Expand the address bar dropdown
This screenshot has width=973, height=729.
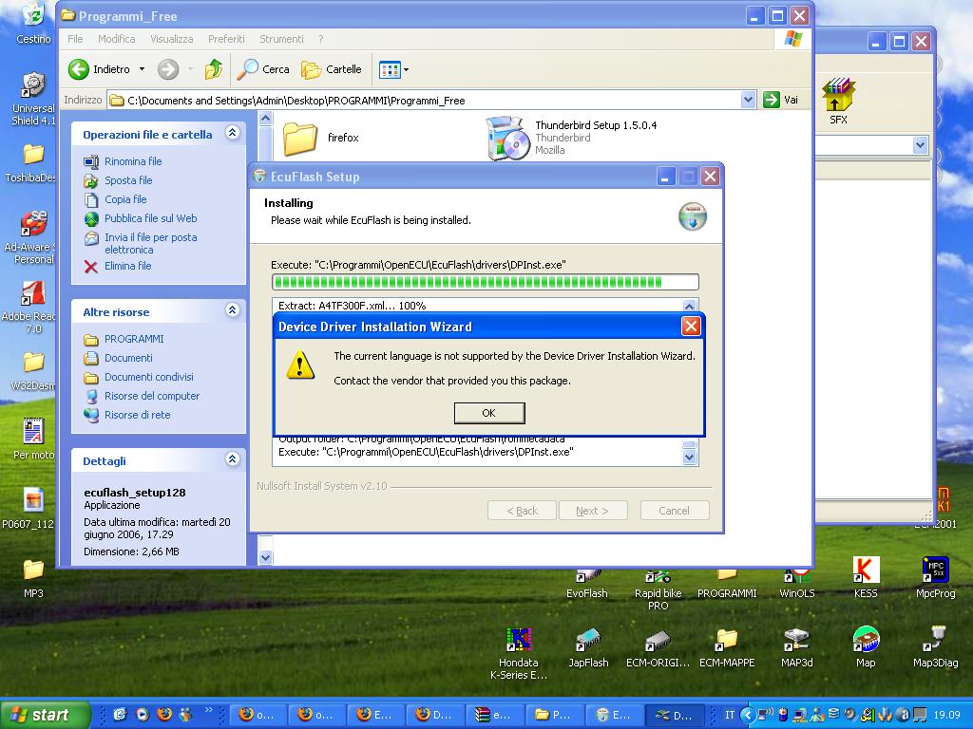[x=749, y=99]
